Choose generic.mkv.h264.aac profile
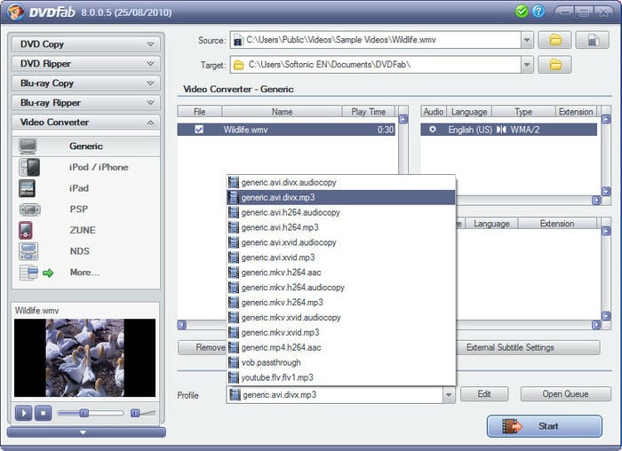Screen dimensions: 622x451 point(341,273)
